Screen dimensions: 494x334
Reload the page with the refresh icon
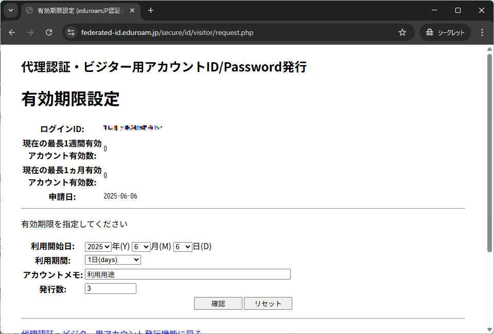(49, 32)
